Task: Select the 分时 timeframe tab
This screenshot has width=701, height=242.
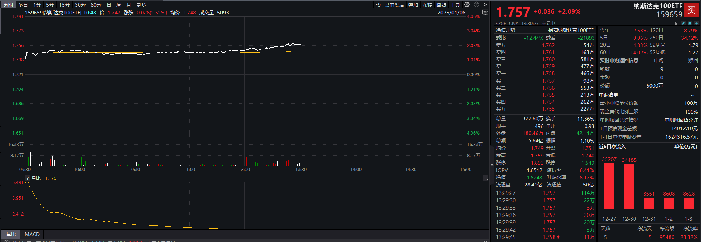Action: [x=8, y=5]
